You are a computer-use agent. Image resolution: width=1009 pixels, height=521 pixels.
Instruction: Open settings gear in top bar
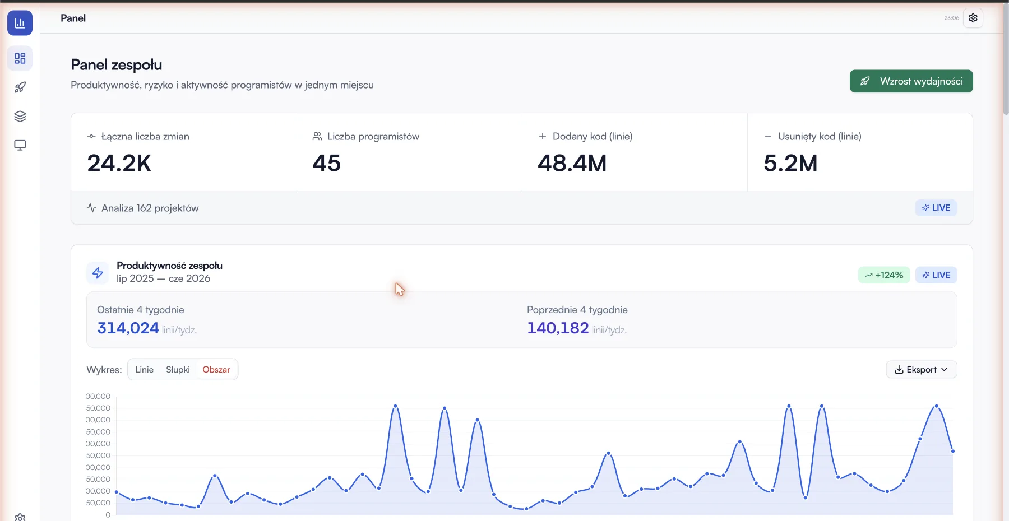[x=973, y=18]
